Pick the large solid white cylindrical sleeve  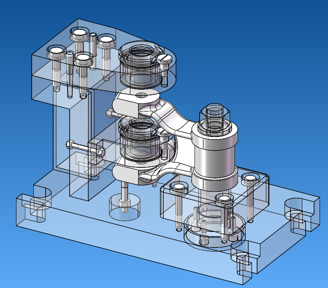215,156
